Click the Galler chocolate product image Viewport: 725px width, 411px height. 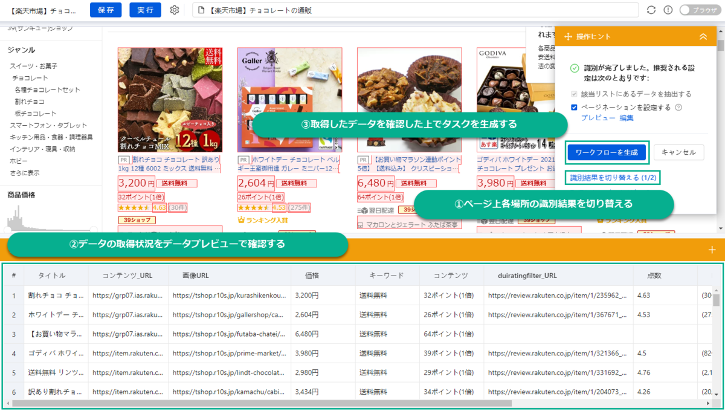pos(289,100)
